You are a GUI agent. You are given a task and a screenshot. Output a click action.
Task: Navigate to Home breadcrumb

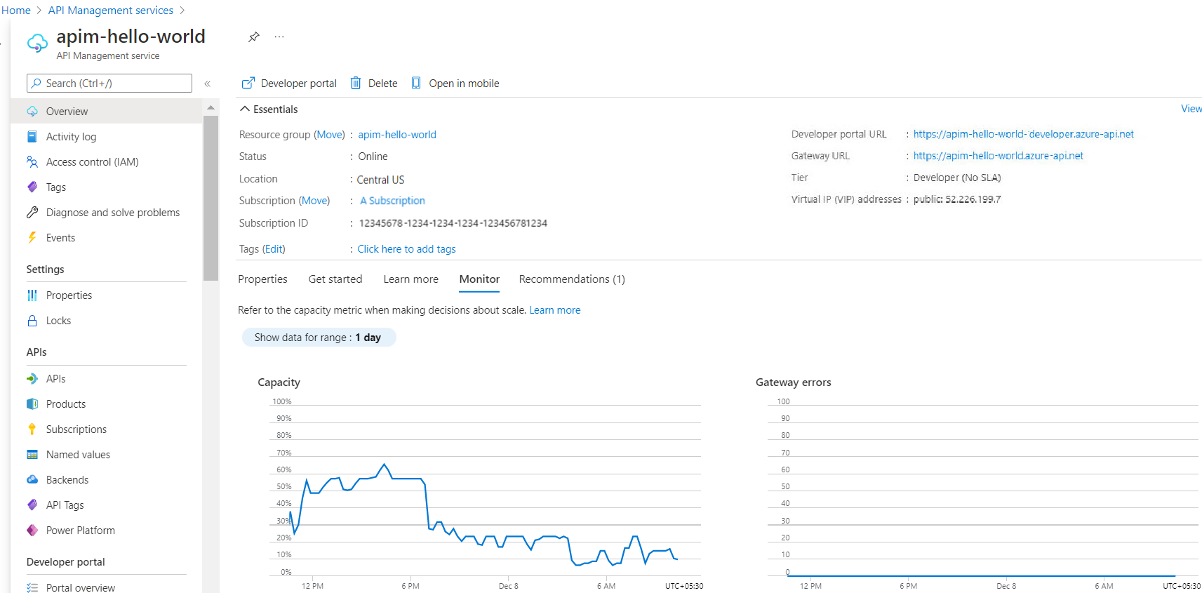pyautogui.click(x=15, y=11)
